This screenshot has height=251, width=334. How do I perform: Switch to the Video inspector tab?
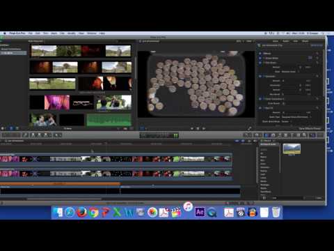click(x=276, y=41)
